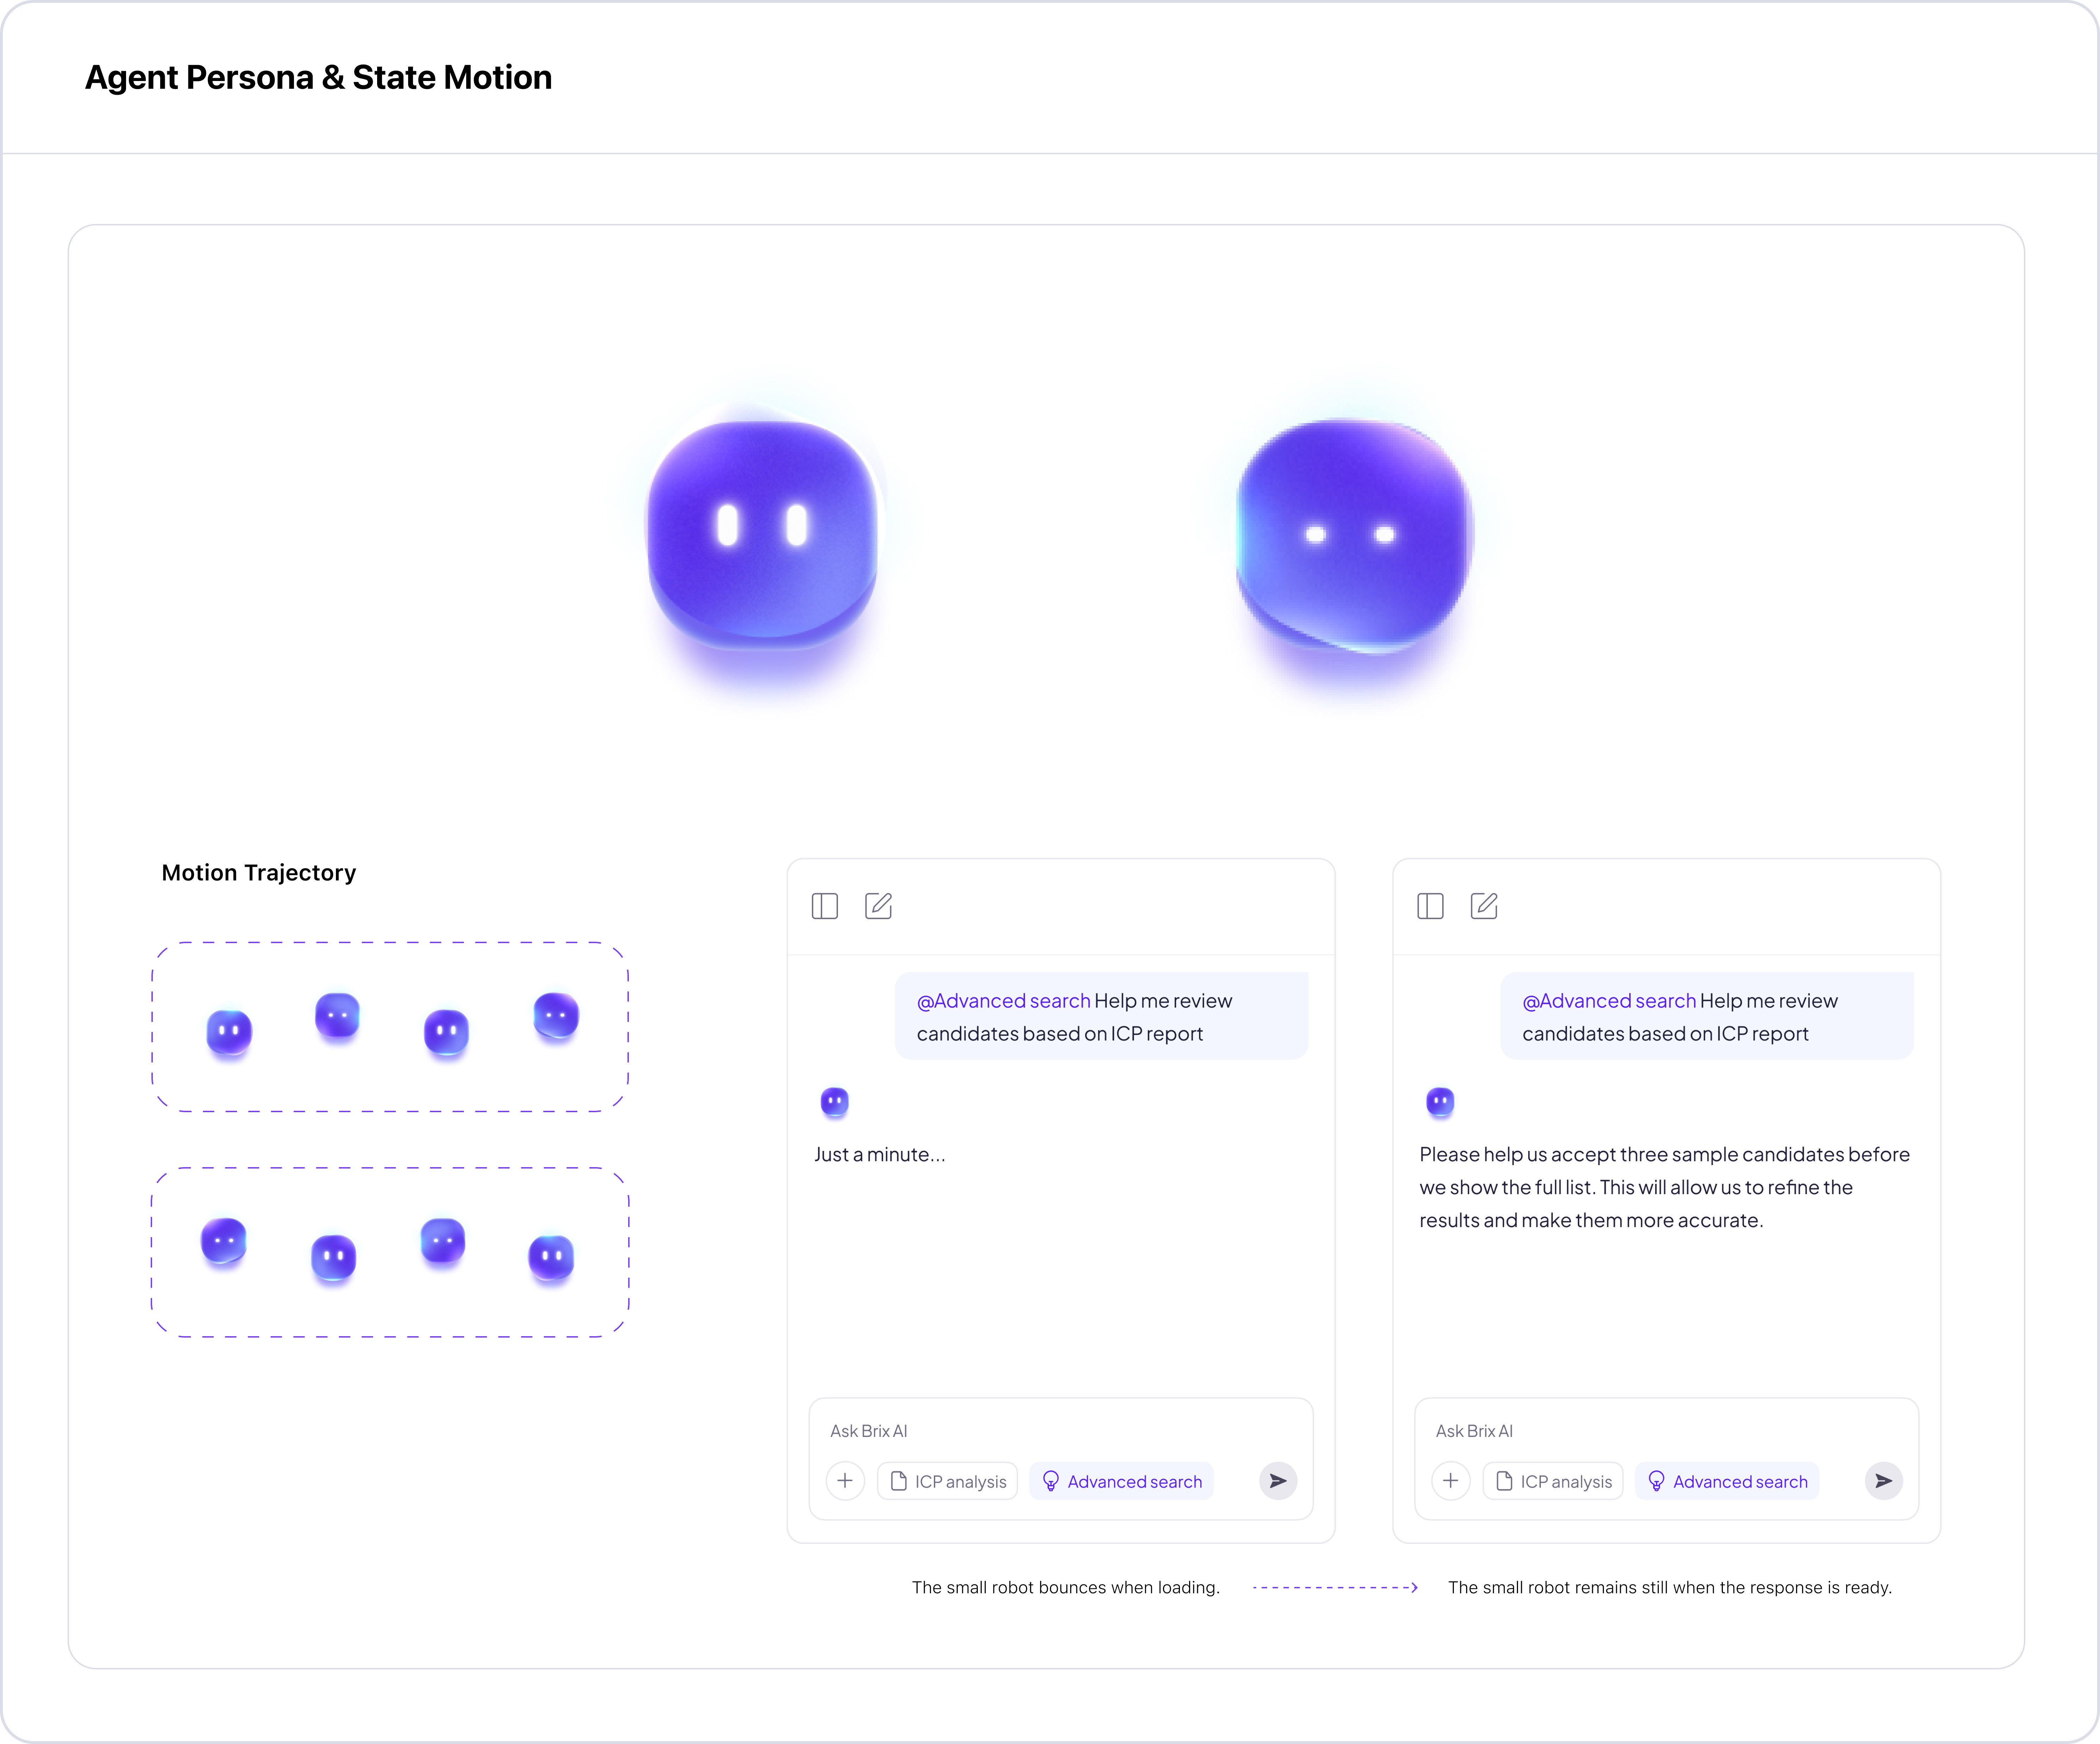Image resolution: width=2100 pixels, height=1744 pixels.
Task: Focus the Ask Brix AI field in right chat
Action: [x=1666, y=1431]
